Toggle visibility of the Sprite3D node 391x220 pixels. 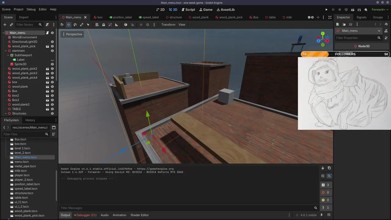52,64
